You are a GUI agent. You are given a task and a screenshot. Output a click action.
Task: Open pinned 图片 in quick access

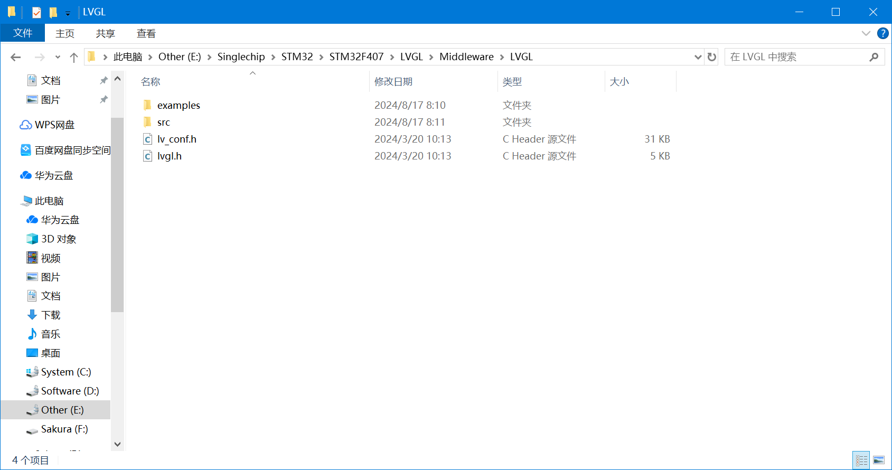point(51,99)
